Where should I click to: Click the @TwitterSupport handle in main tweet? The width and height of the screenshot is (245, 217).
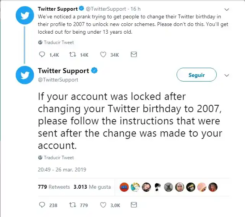(58, 80)
